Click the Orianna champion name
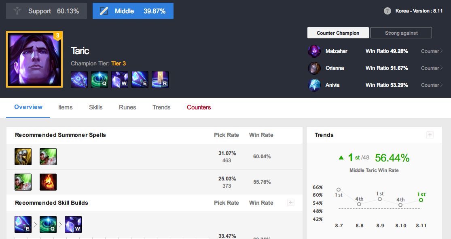The height and width of the screenshot is (239, 451). (x=335, y=68)
